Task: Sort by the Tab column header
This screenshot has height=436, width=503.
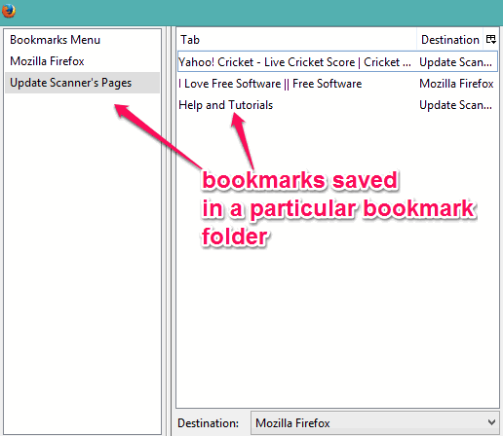Action: click(x=296, y=40)
